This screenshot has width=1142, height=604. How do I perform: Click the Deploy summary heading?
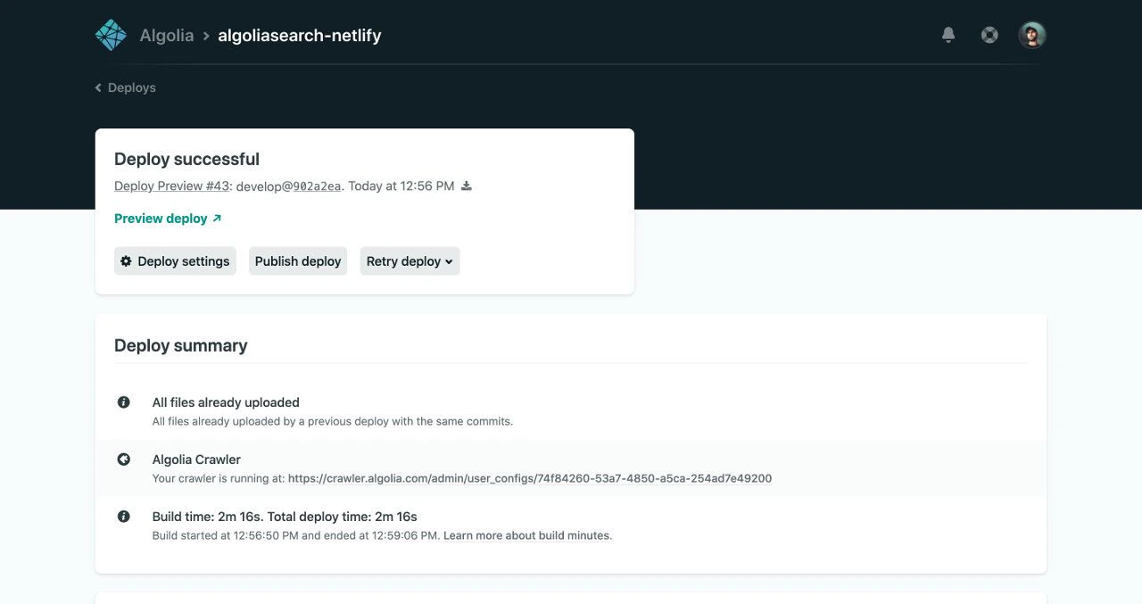[180, 345]
